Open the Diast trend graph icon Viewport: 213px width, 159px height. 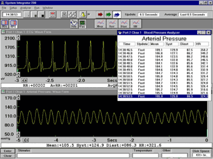(124, 24)
